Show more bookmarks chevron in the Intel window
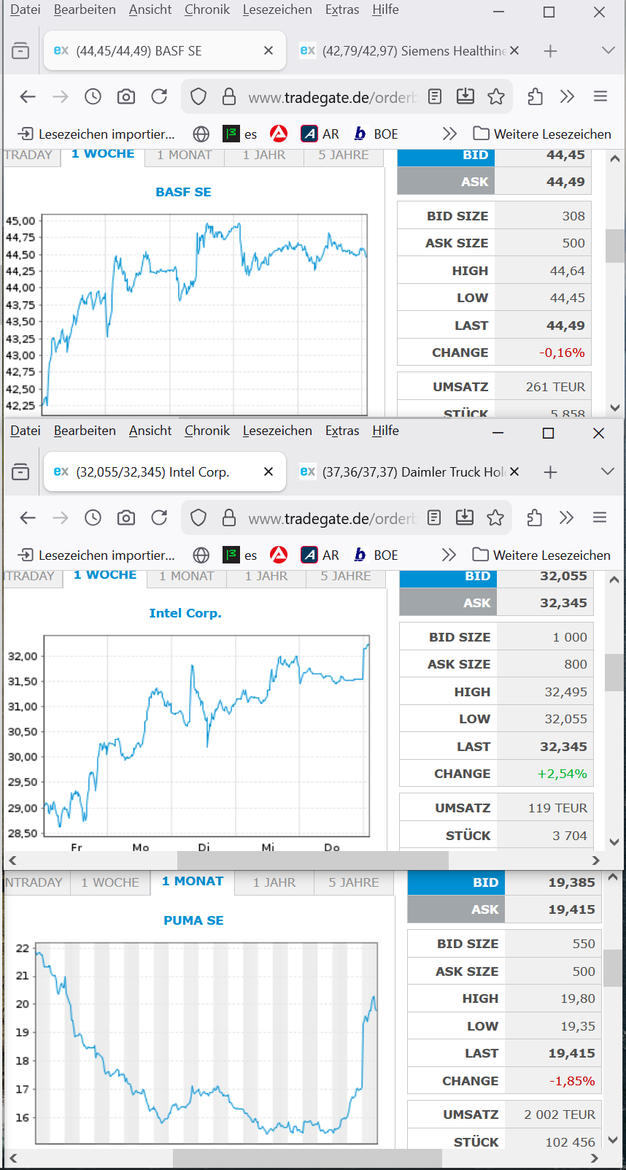This screenshot has height=1170, width=626. 449,555
